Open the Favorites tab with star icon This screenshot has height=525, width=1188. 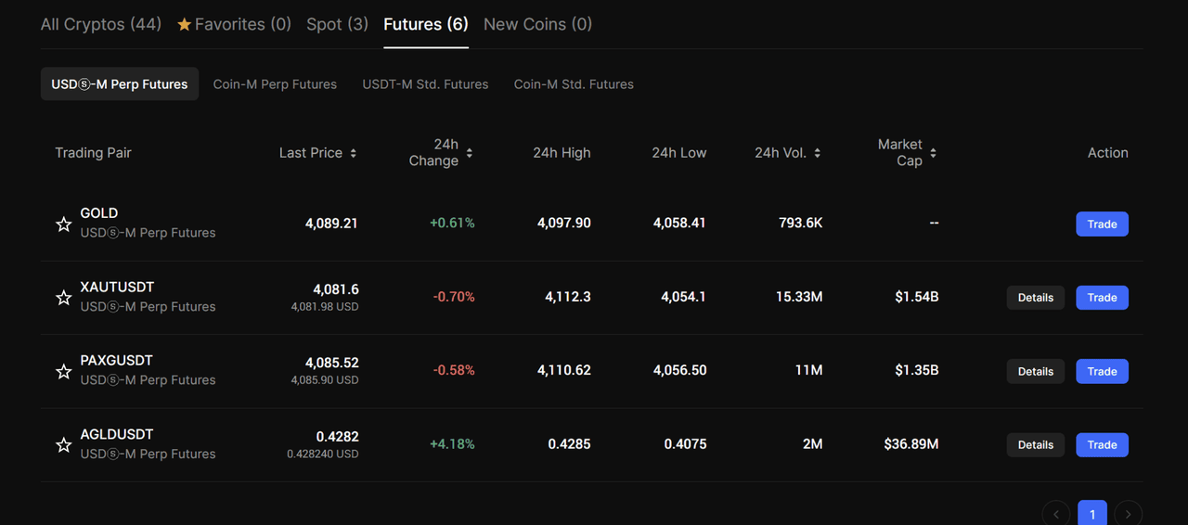[234, 24]
